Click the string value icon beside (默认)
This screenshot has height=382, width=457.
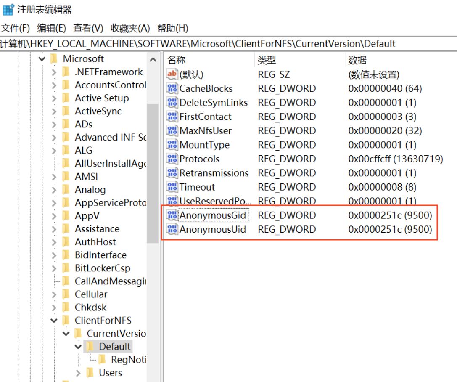pos(172,74)
